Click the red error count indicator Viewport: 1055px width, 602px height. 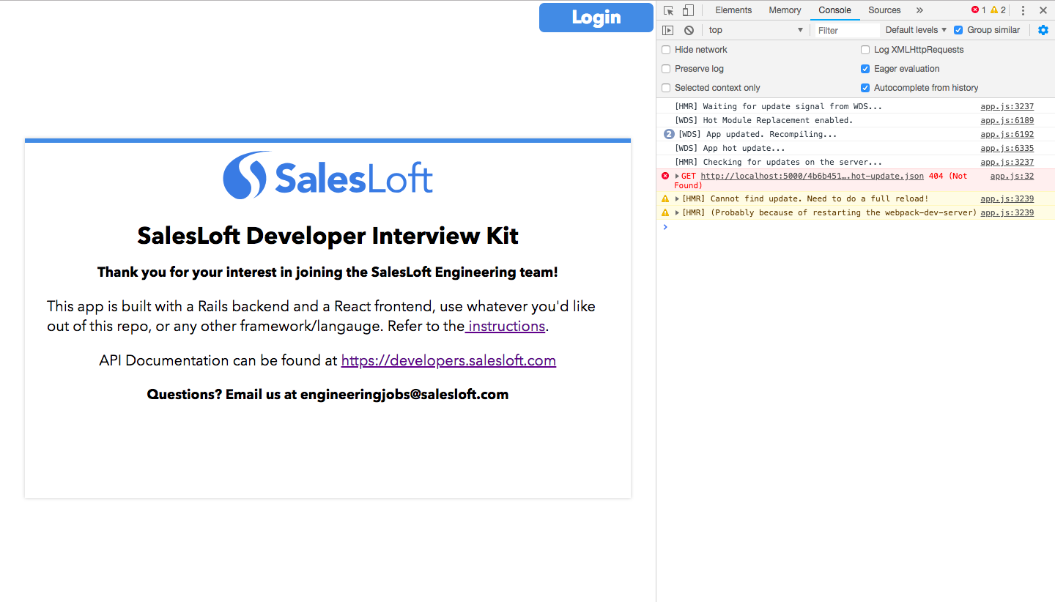tap(978, 10)
